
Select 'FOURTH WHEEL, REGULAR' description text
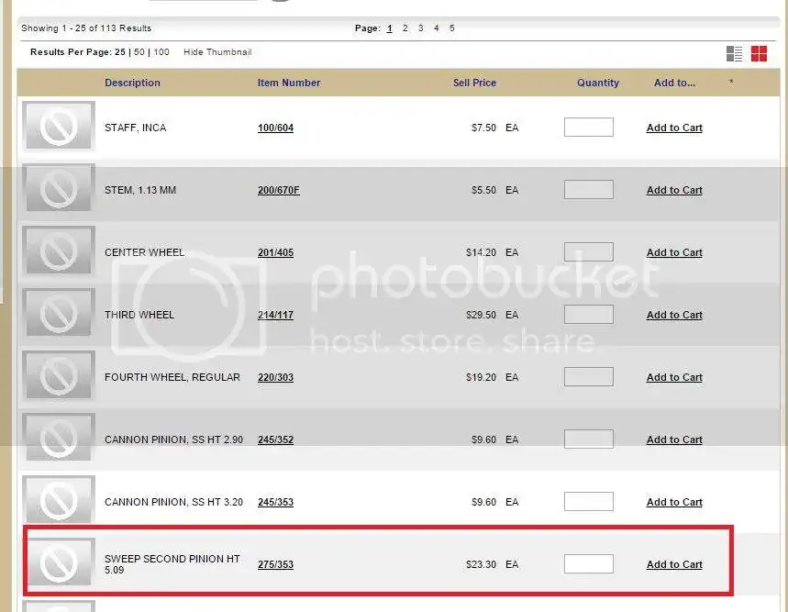pos(172,377)
